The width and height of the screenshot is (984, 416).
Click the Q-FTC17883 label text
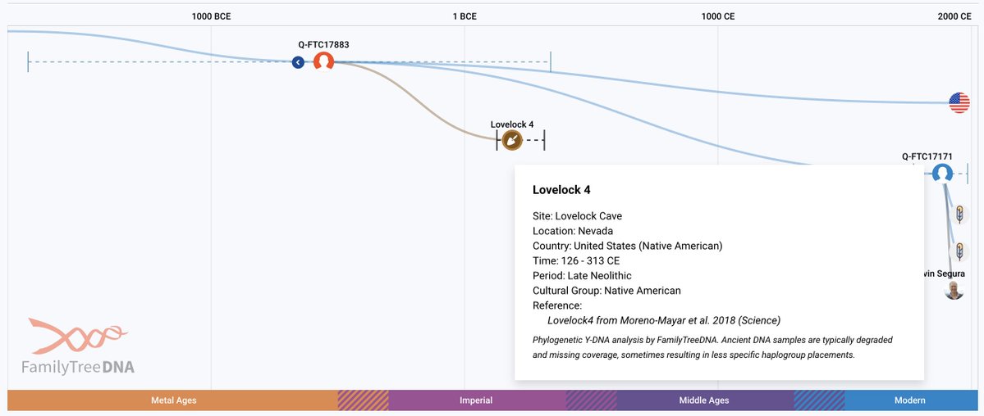pyautogui.click(x=324, y=44)
